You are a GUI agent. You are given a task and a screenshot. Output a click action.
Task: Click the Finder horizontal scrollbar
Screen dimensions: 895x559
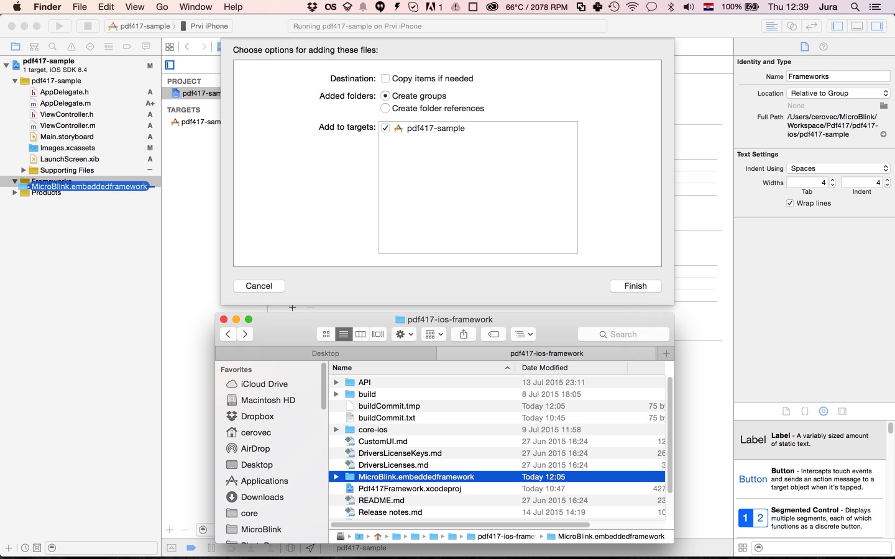460,524
